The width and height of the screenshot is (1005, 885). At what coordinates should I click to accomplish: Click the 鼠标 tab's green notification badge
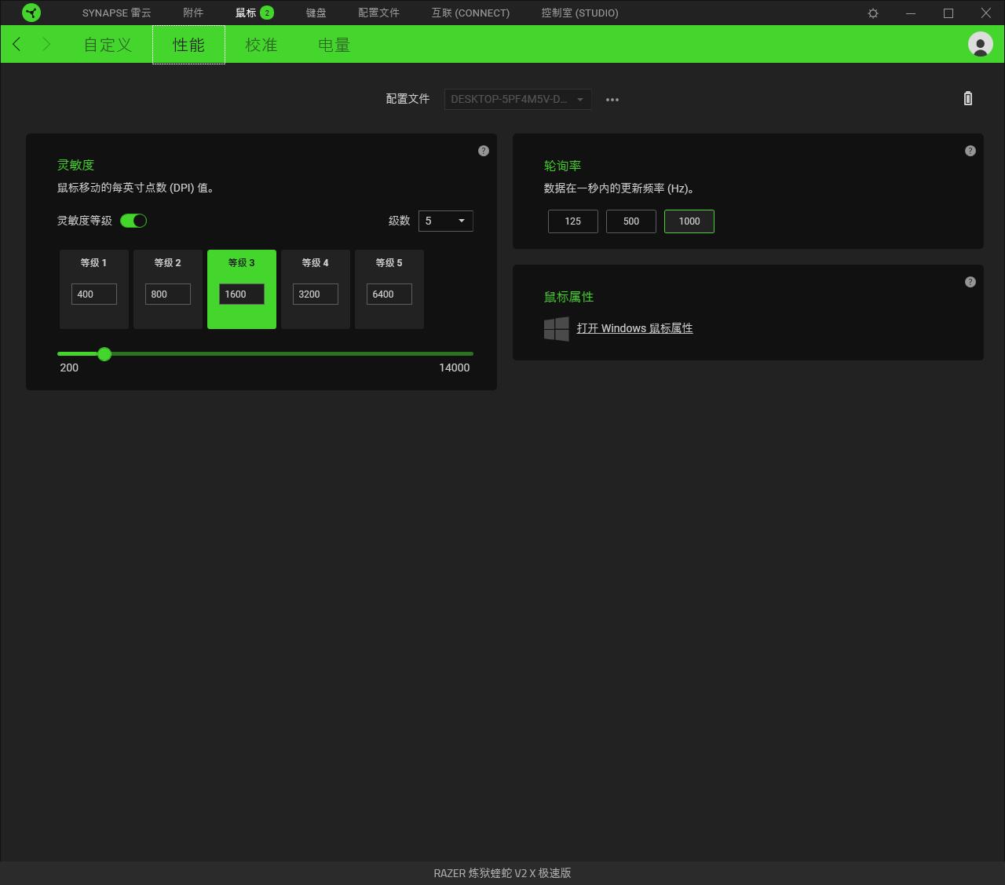tap(267, 13)
